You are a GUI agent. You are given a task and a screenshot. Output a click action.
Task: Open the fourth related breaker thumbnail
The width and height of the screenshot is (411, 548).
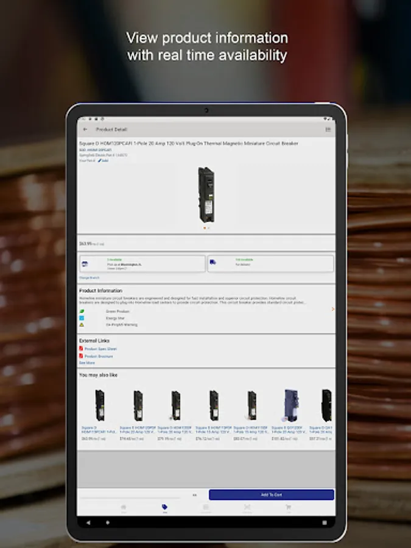214,406
